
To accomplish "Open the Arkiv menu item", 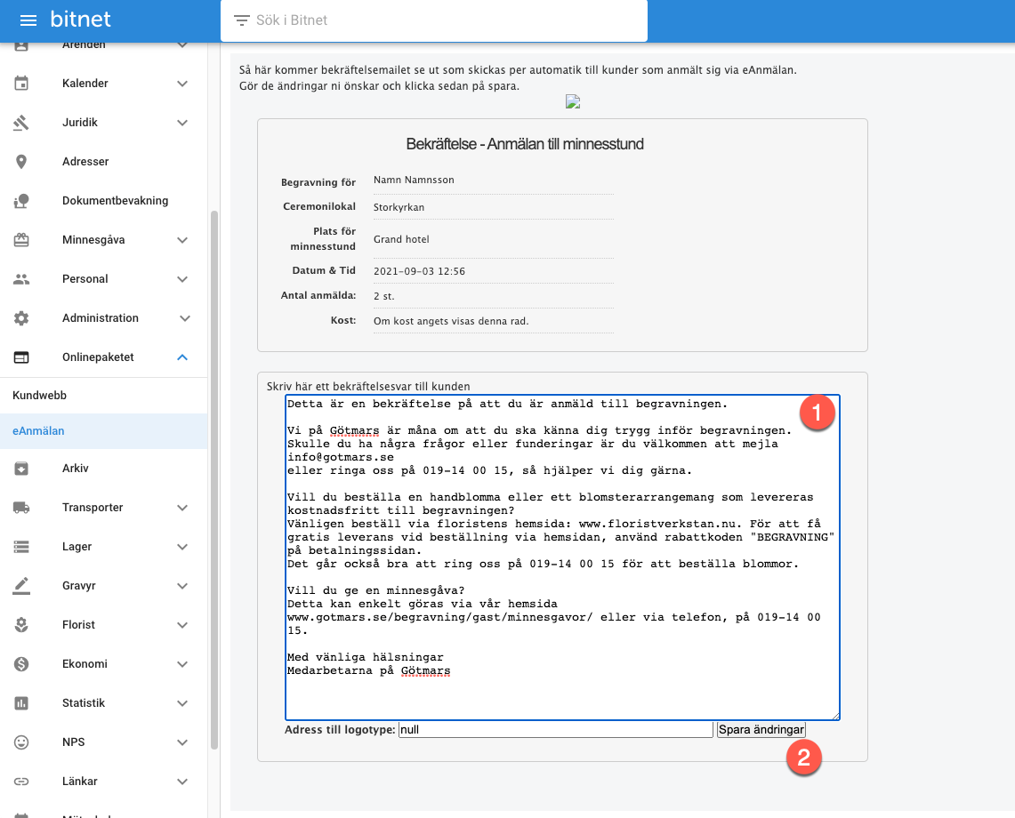I will click(x=103, y=469).
